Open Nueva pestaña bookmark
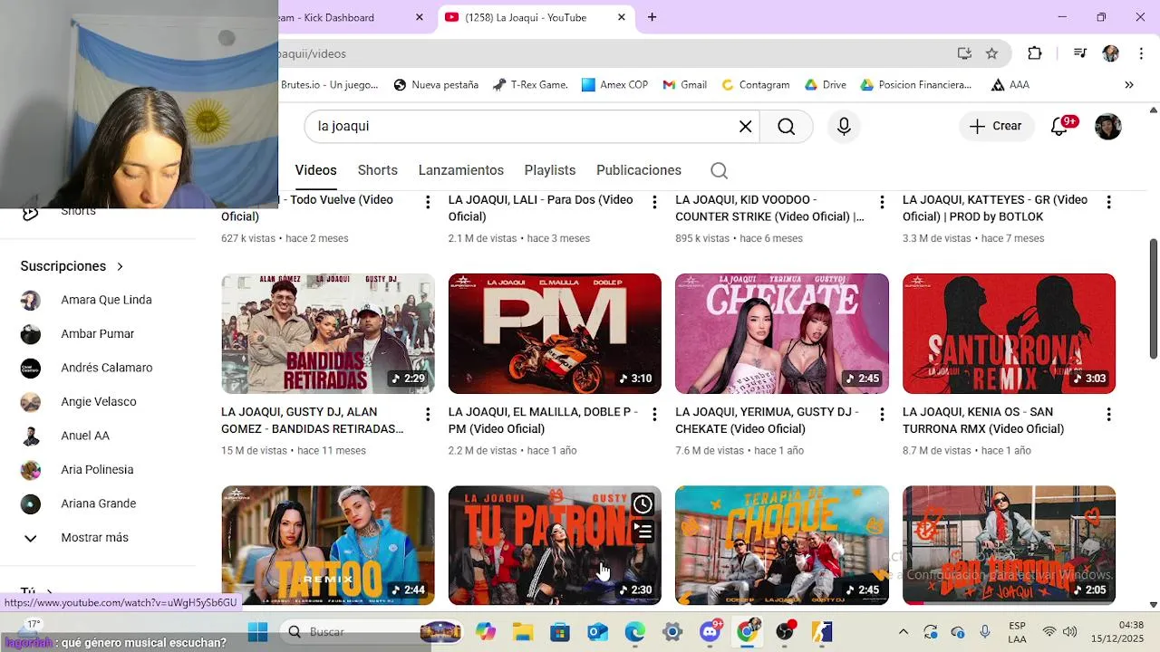Screen dimensions: 1160x652 click(x=436, y=85)
